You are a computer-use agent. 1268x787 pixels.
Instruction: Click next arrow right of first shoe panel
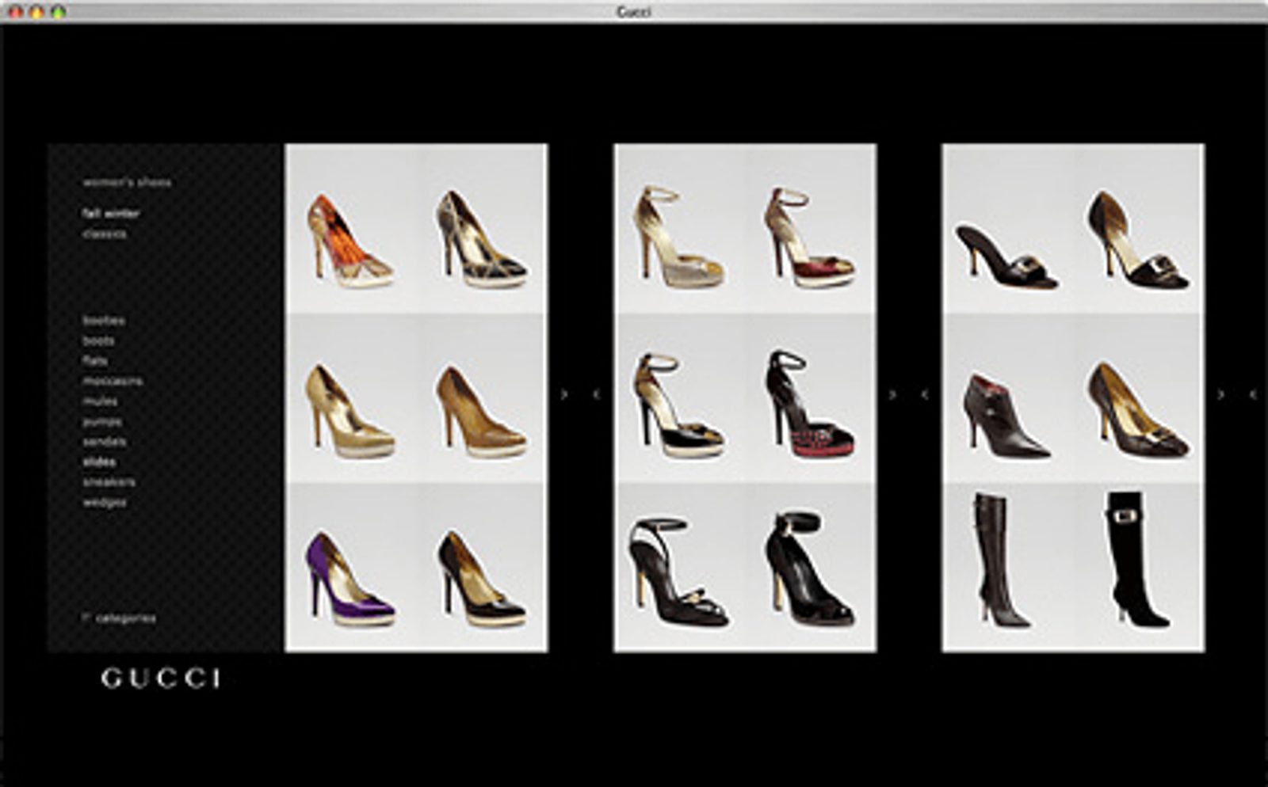(564, 393)
